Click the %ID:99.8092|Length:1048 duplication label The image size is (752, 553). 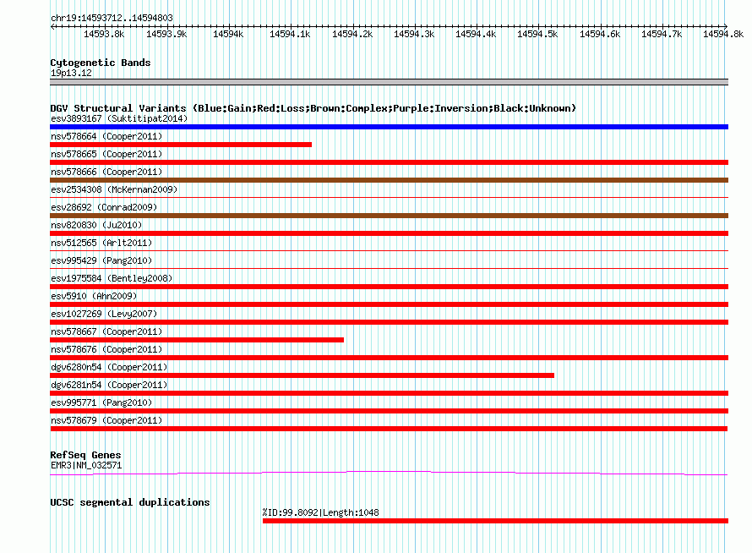321,512
